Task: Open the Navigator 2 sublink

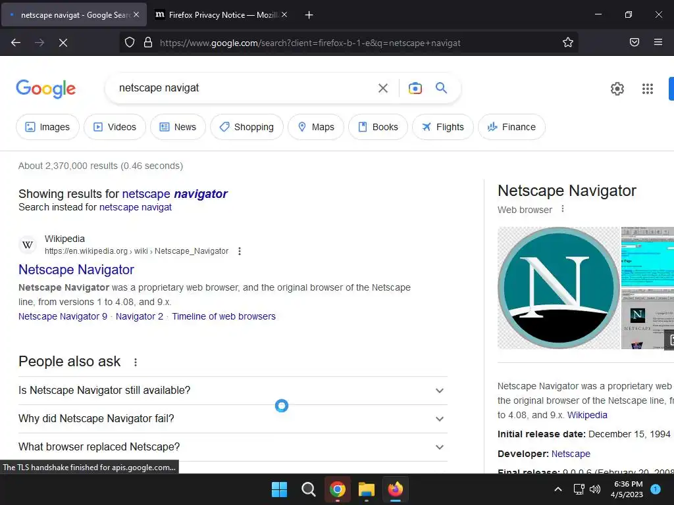Action: (140, 316)
